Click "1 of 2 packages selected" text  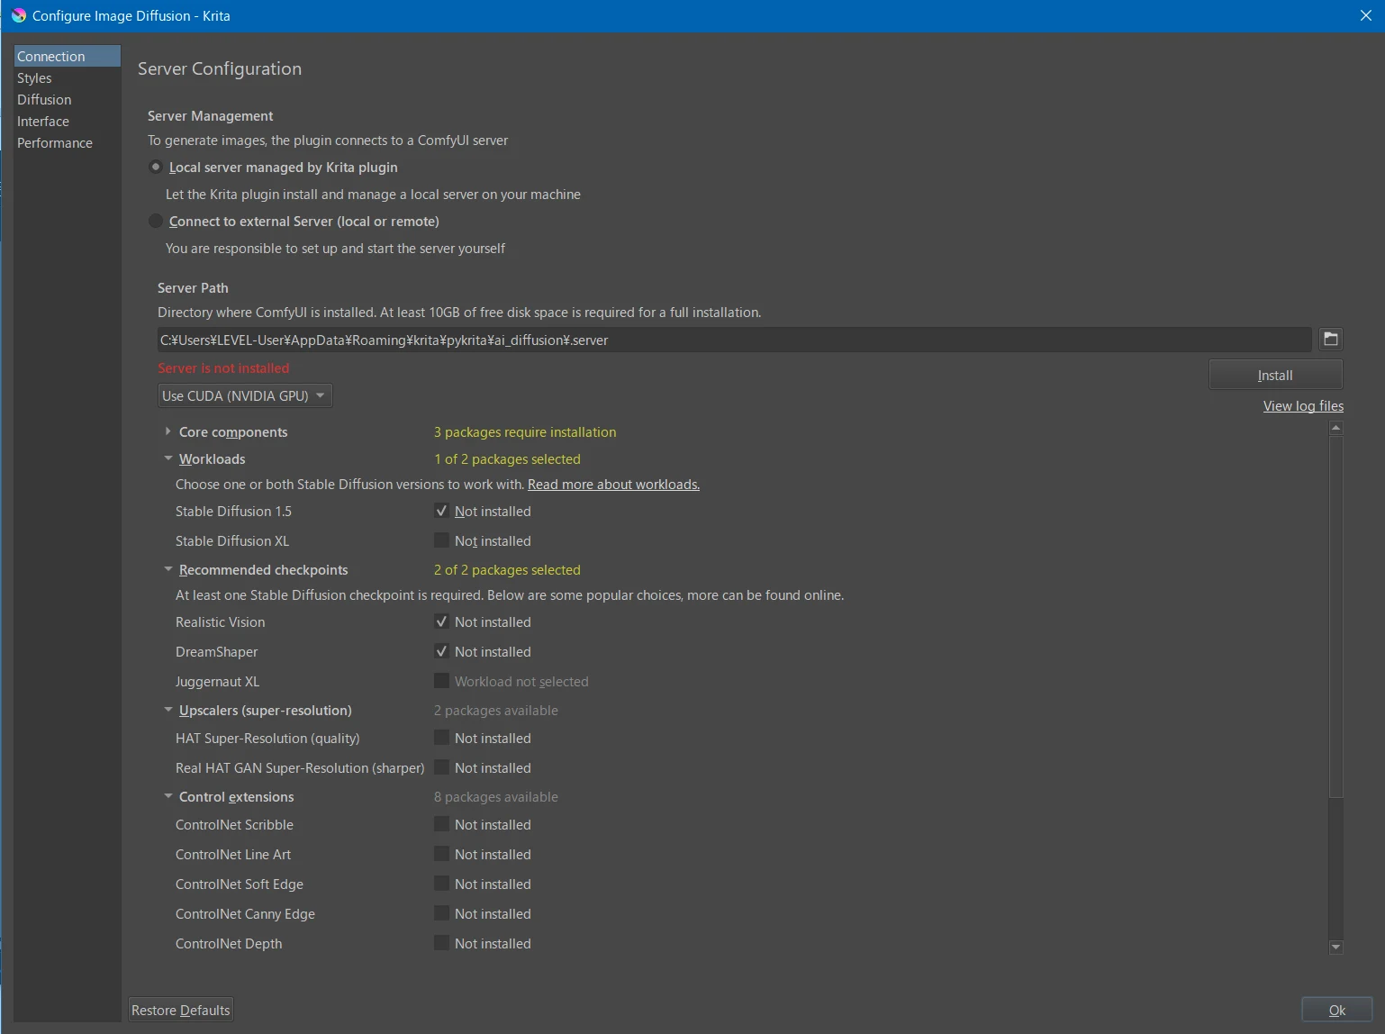point(507,459)
